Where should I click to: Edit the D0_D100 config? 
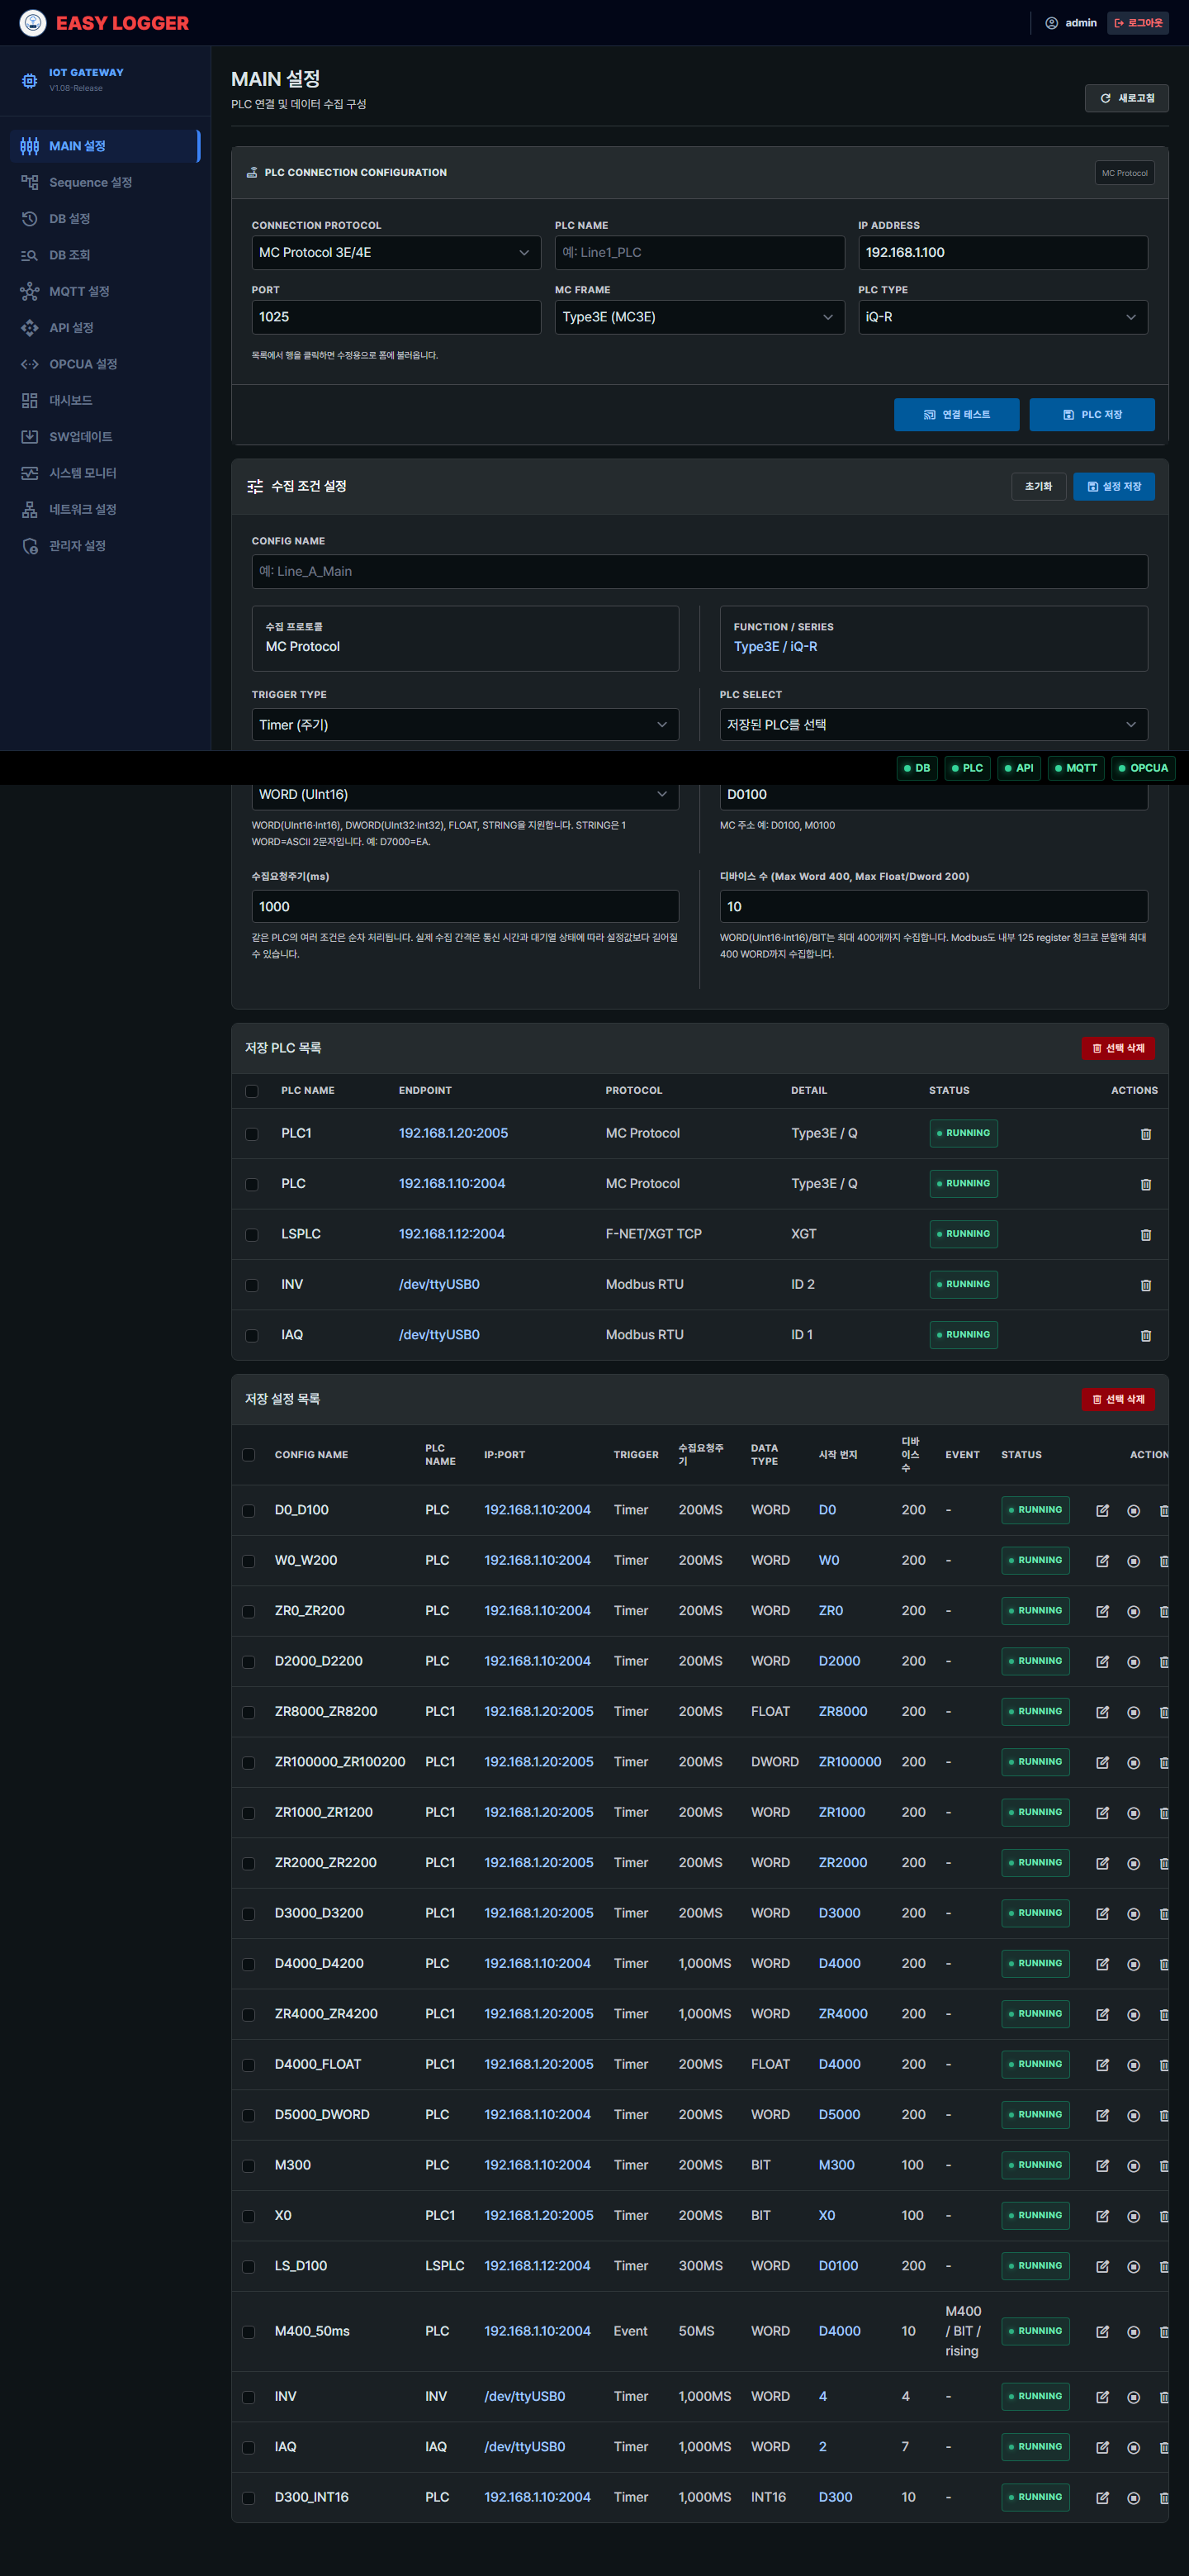(x=1102, y=1510)
